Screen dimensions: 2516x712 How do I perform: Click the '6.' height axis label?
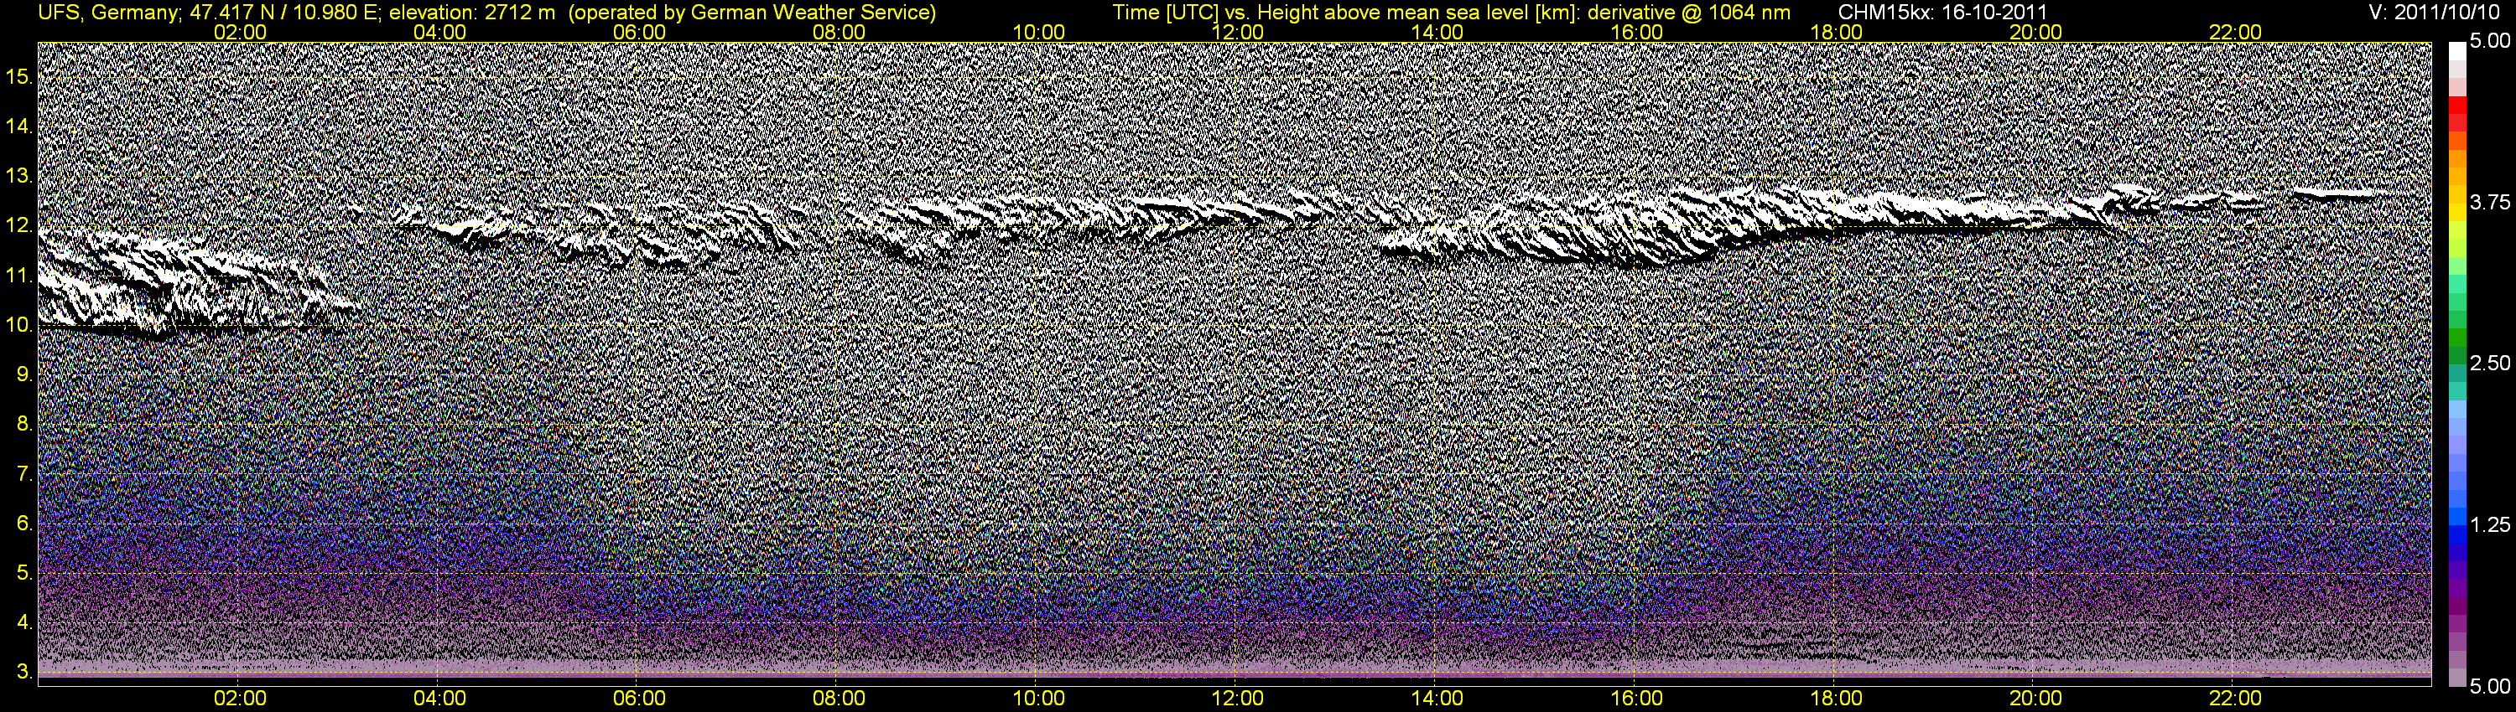pos(24,523)
